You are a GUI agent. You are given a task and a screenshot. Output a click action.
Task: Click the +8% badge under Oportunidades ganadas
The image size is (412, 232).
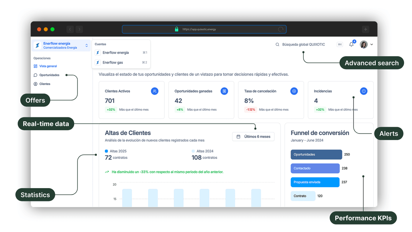coord(180,110)
